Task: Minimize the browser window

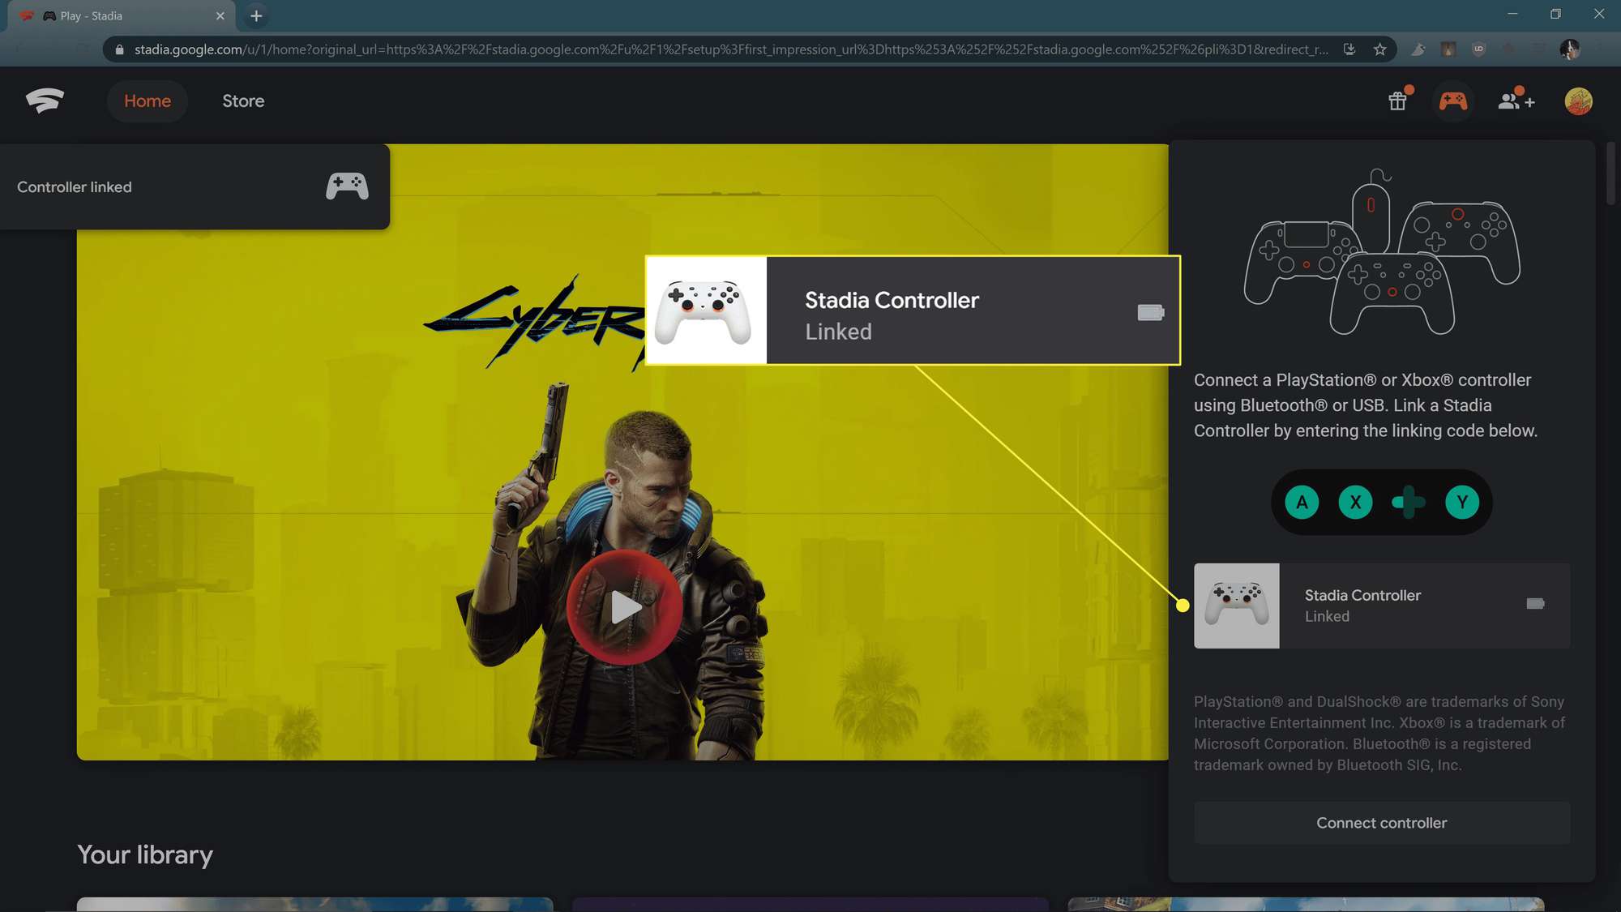Action: [1512, 14]
